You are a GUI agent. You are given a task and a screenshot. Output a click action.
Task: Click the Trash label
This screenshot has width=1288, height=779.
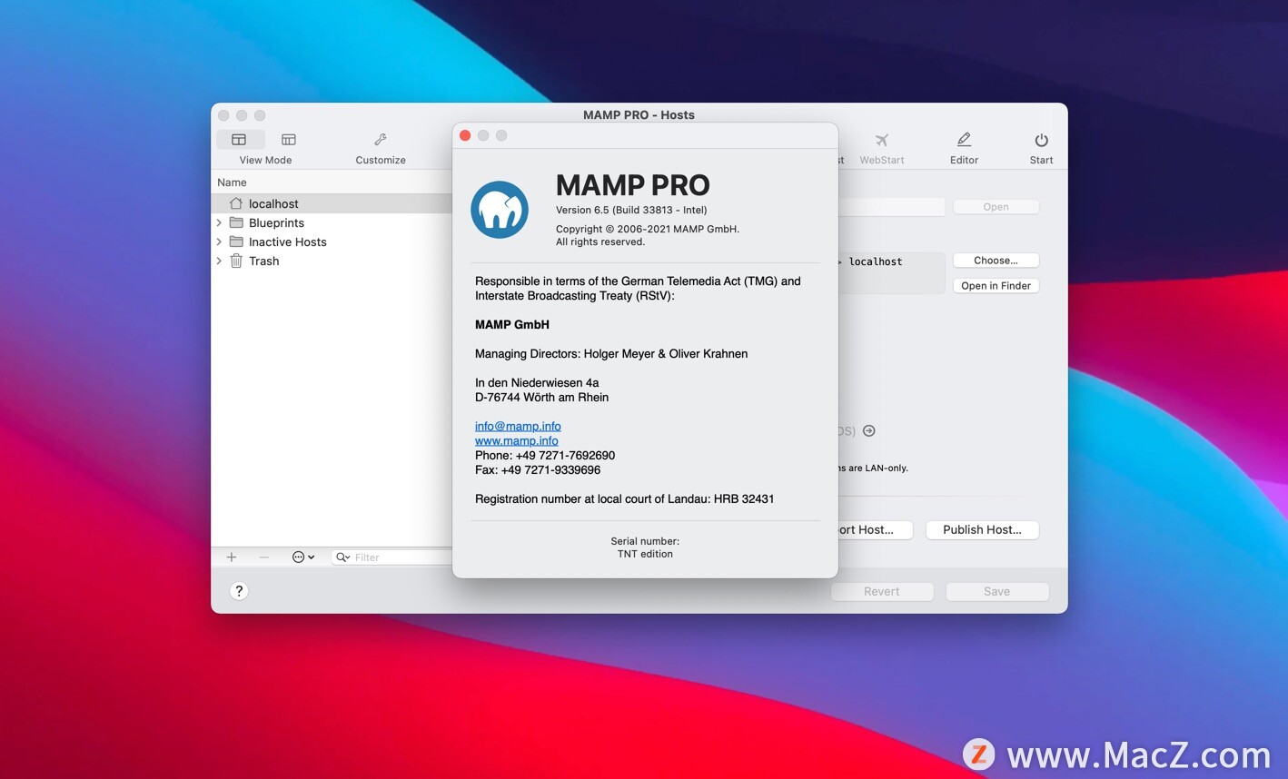(x=263, y=261)
